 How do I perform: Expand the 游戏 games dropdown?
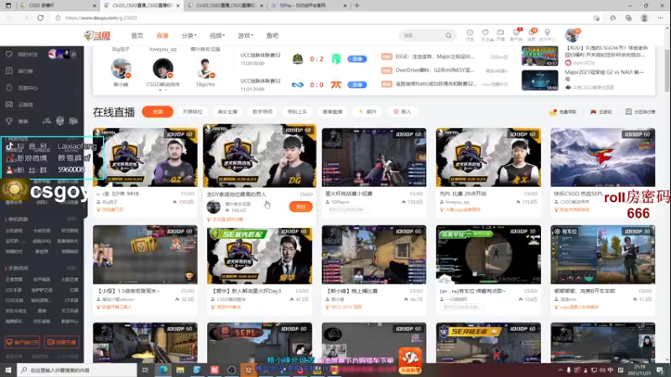[x=245, y=35]
